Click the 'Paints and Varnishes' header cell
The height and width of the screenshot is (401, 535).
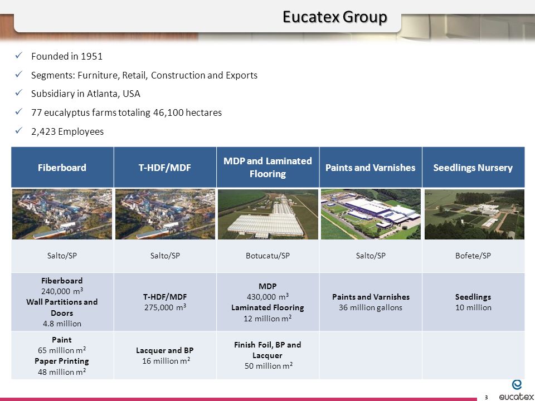(371, 168)
